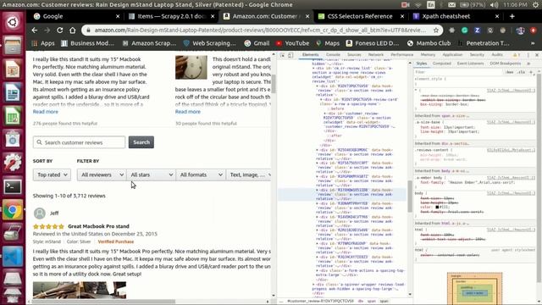Open the Top rated sort dropdown
This screenshot has height=305, width=542.
pyautogui.click(x=52, y=175)
